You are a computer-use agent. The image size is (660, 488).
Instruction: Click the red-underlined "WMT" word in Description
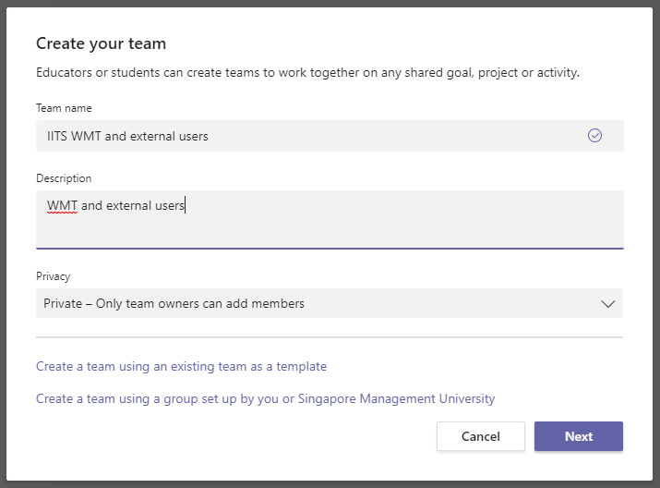pos(62,206)
